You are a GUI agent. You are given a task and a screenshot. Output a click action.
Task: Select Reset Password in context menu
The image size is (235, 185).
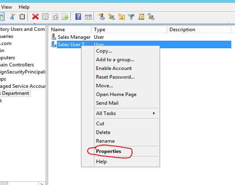click(115, 77)
